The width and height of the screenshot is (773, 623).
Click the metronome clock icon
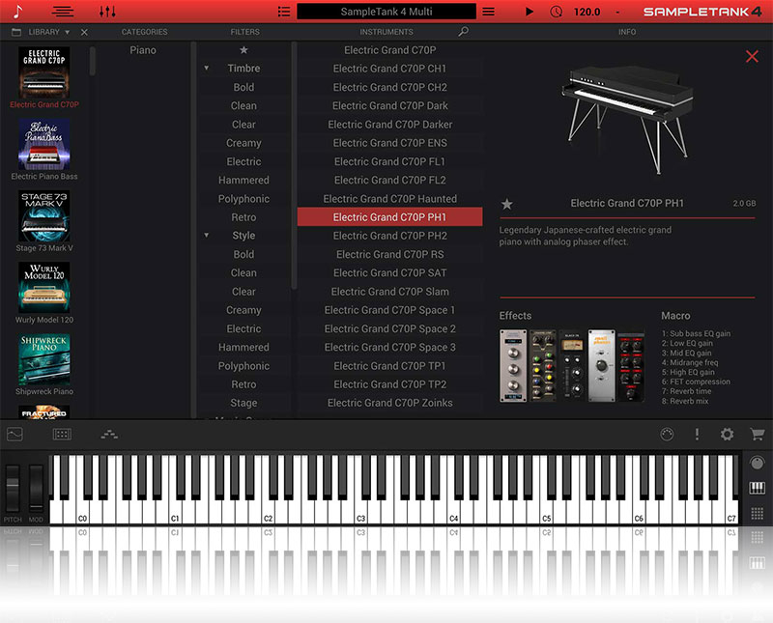click(556, 12)
